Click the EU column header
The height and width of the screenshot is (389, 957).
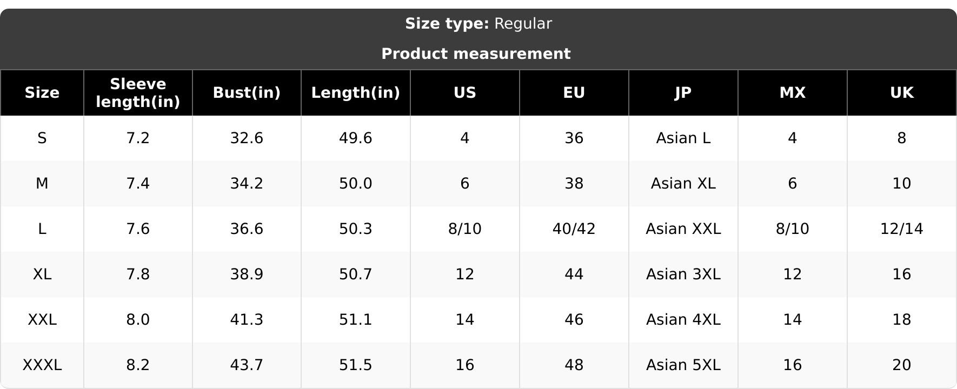tap(574, 93)
